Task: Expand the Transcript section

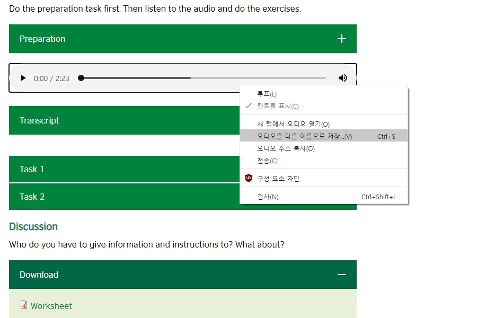Action: pyautogui.click(x=125, y=120)
